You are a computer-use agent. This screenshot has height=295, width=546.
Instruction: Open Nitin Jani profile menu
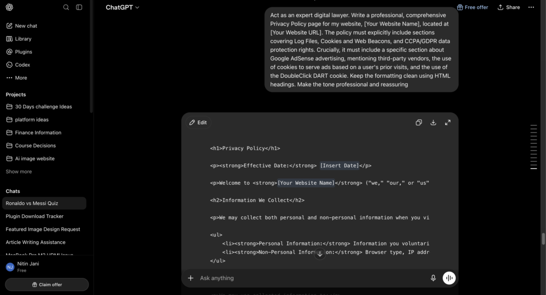pos(47,267)
